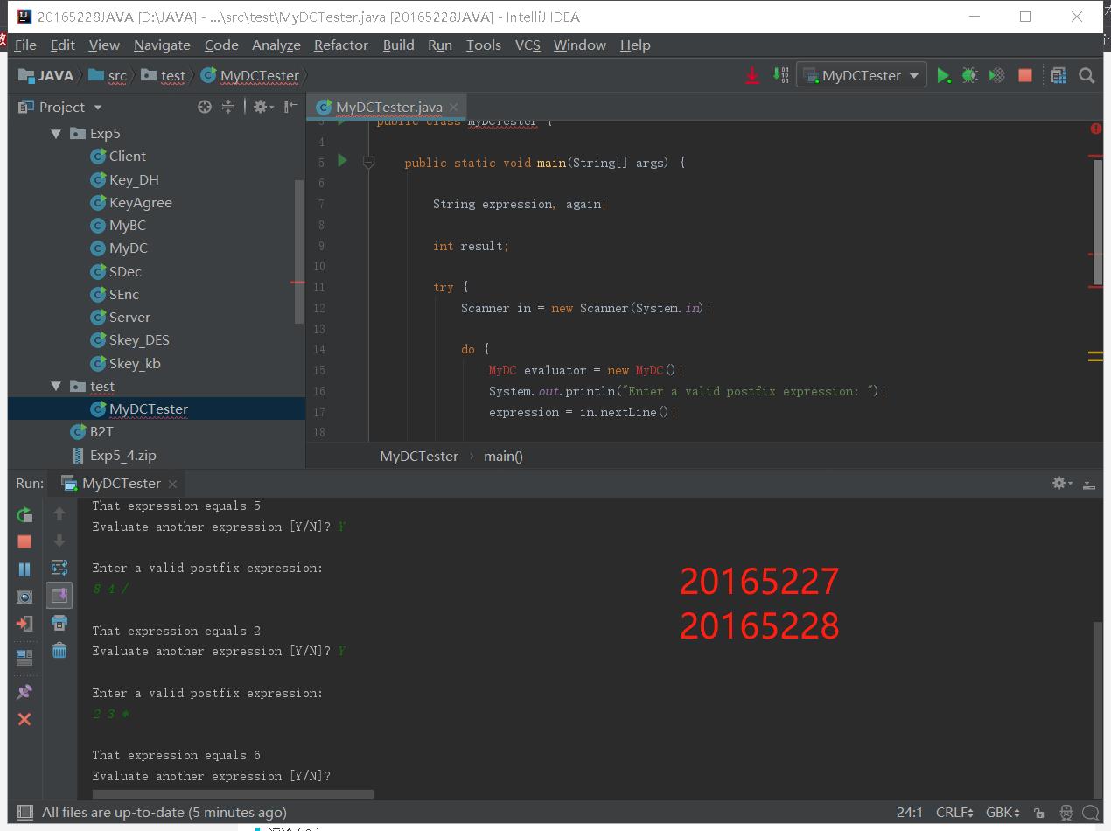Click the src breadcrumb in the navigation bar
Screen dimensions: 1111x831
click(108, 76)
